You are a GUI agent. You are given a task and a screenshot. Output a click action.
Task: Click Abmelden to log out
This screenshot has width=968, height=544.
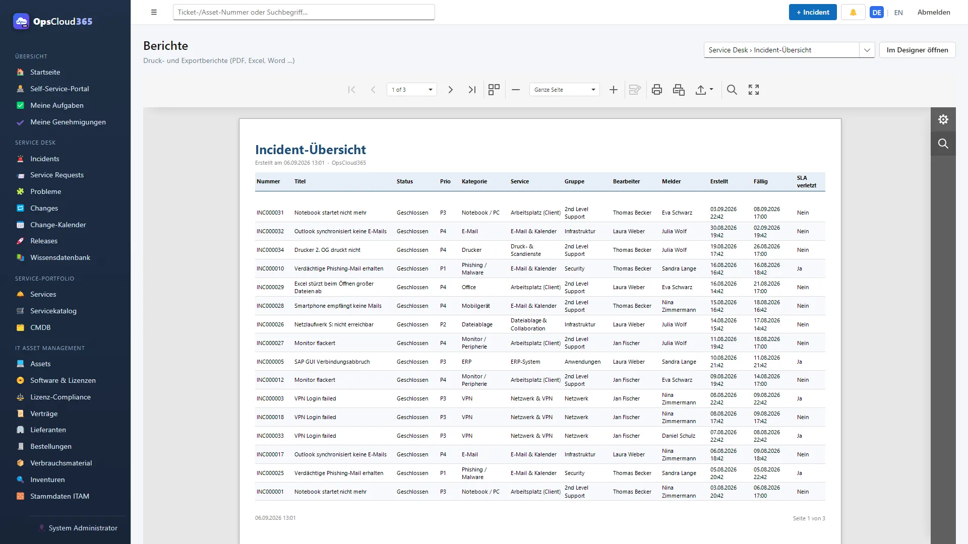point(934,12)
